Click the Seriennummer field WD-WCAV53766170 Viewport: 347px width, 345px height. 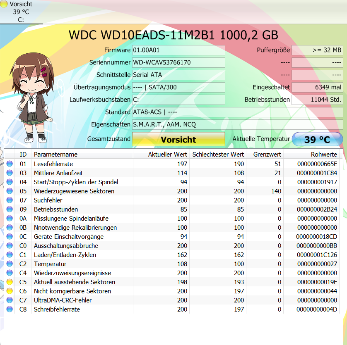[178, 62]
